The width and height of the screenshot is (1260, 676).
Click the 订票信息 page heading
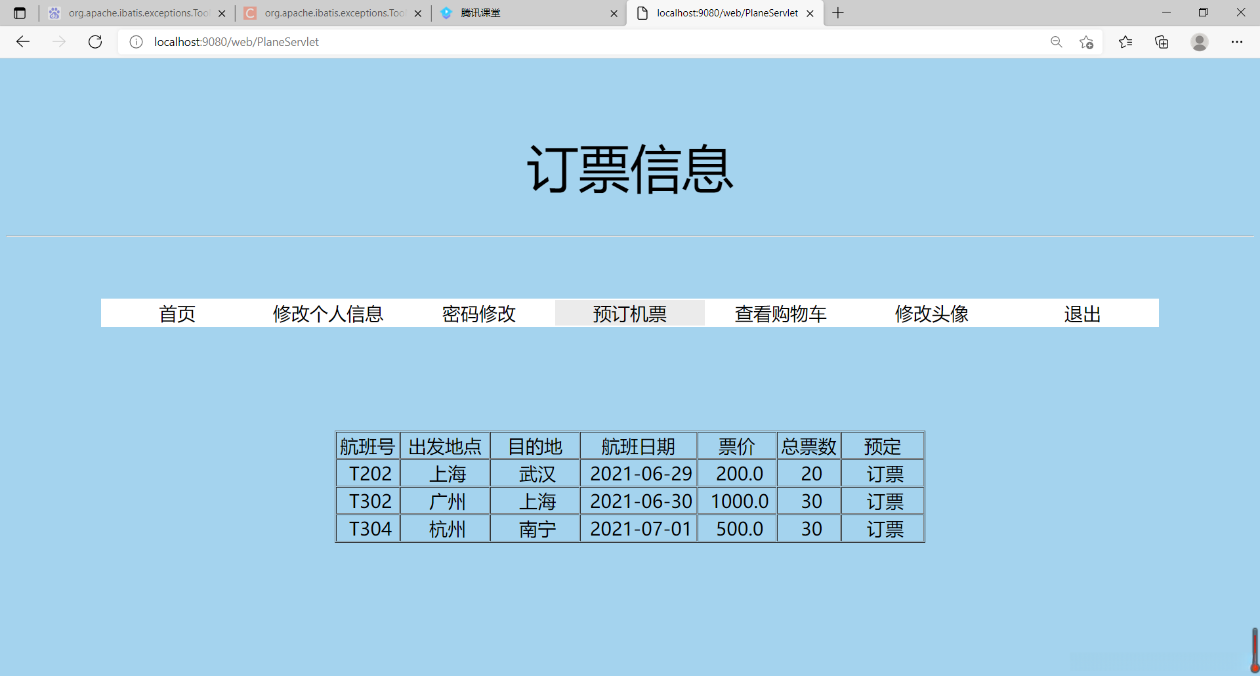(x=630, y=169)
